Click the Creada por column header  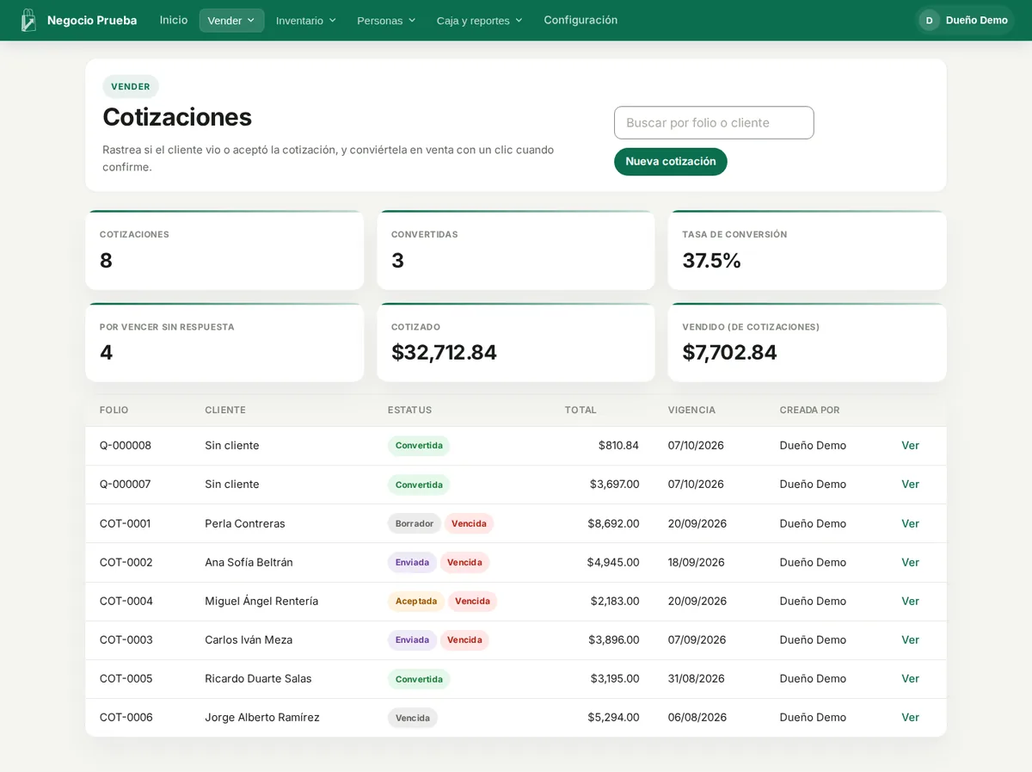809,410
